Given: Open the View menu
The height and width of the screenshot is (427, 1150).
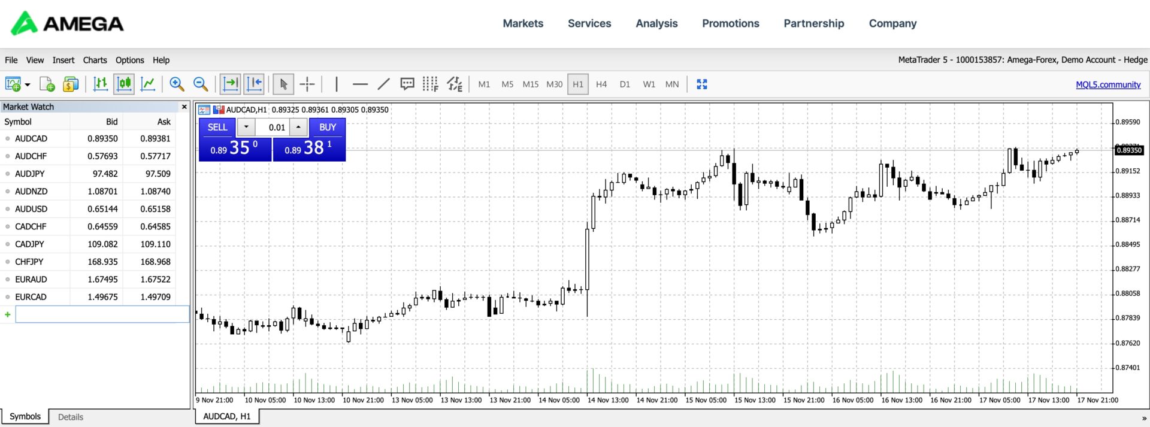Looking at the screenshot, I should 35,60.
